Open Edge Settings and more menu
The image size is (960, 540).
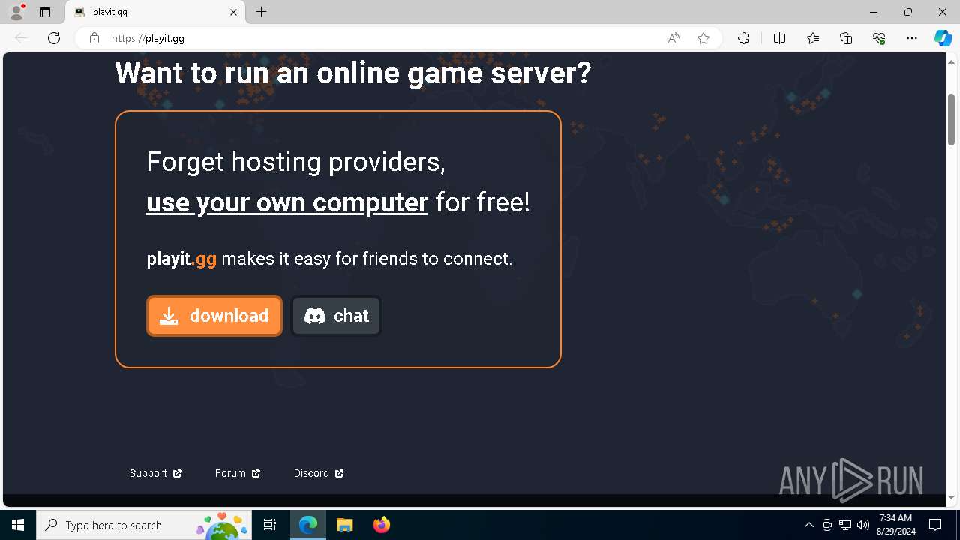[x=912, y=38]
